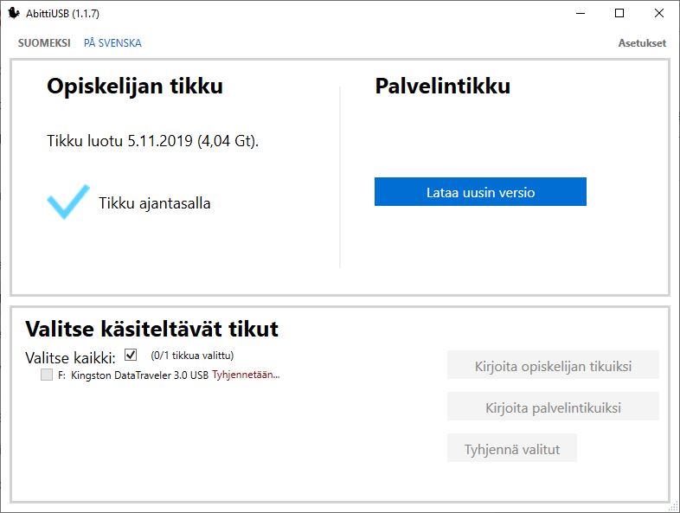This screenshot has height=513, width=680.
Task: Click the AbittiUSB app icon in the title bar
Action: pos(14,13)
